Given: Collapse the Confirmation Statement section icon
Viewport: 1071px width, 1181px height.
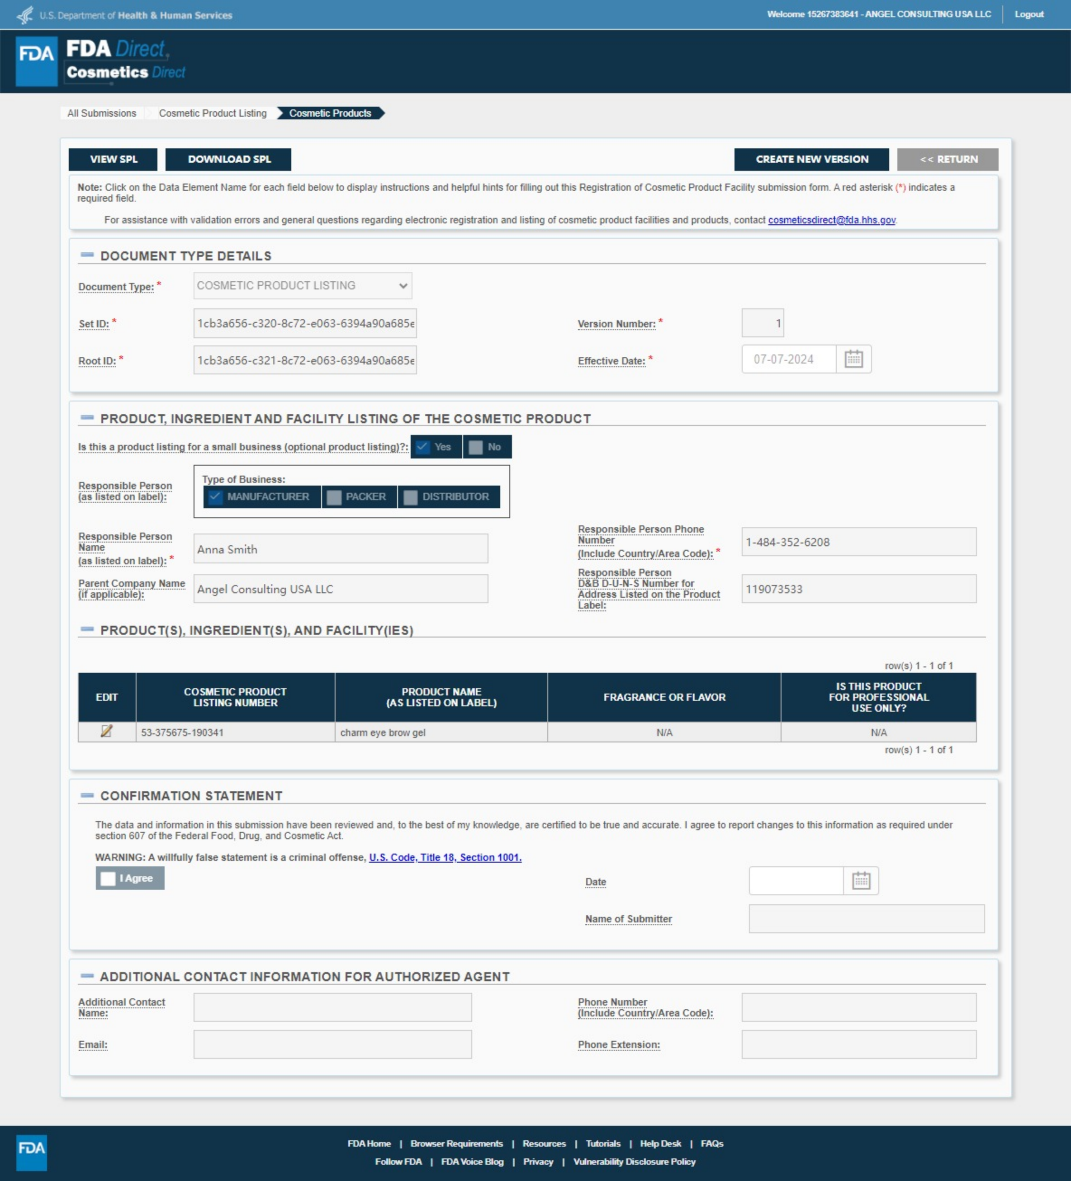Looking at the screenshot, I should [x=87, y=795].
